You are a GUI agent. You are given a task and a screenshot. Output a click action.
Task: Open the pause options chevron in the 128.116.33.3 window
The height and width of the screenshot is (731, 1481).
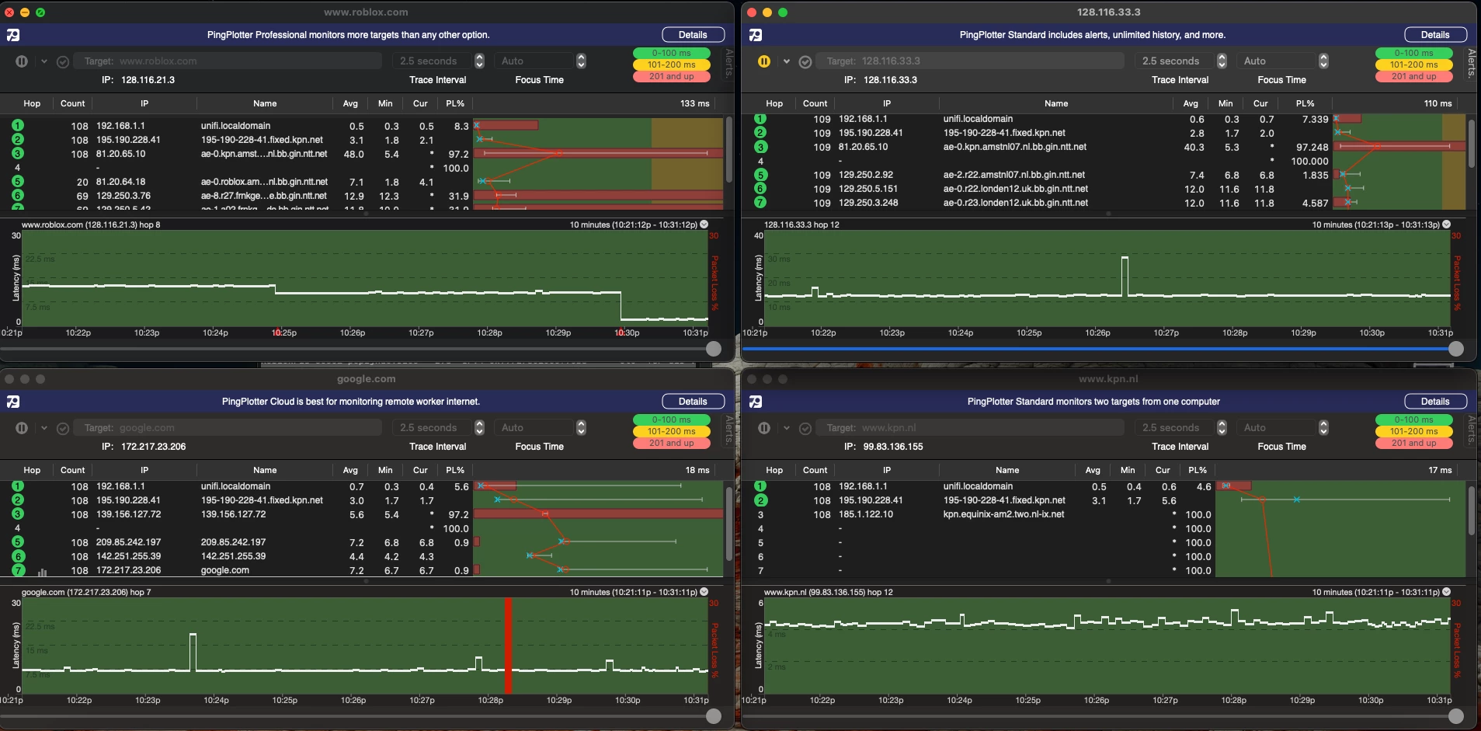(787, 61)
